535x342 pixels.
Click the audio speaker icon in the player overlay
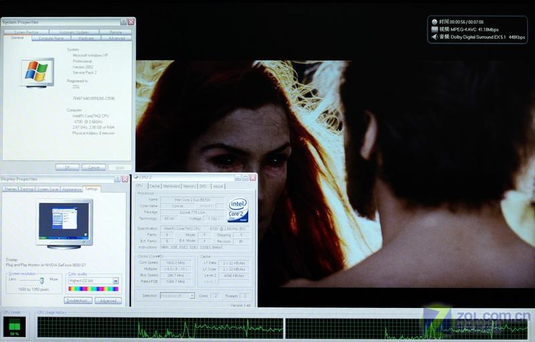coord(434,37)
